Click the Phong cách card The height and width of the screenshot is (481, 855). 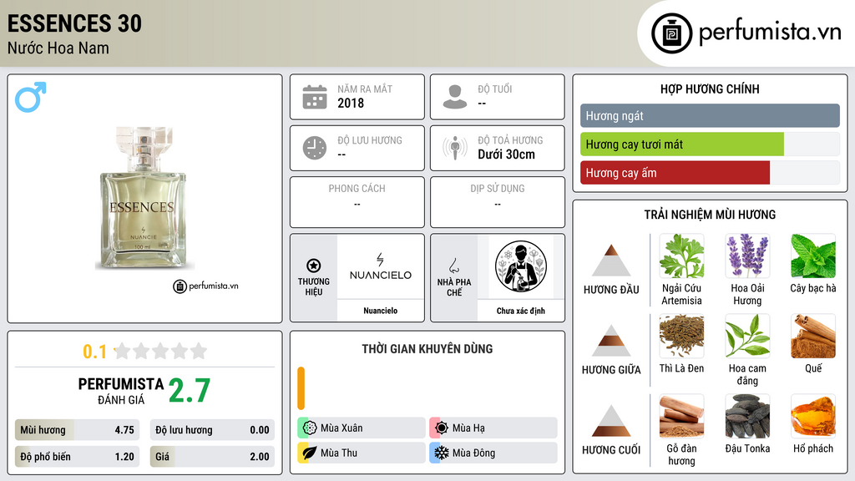(357, 202)
